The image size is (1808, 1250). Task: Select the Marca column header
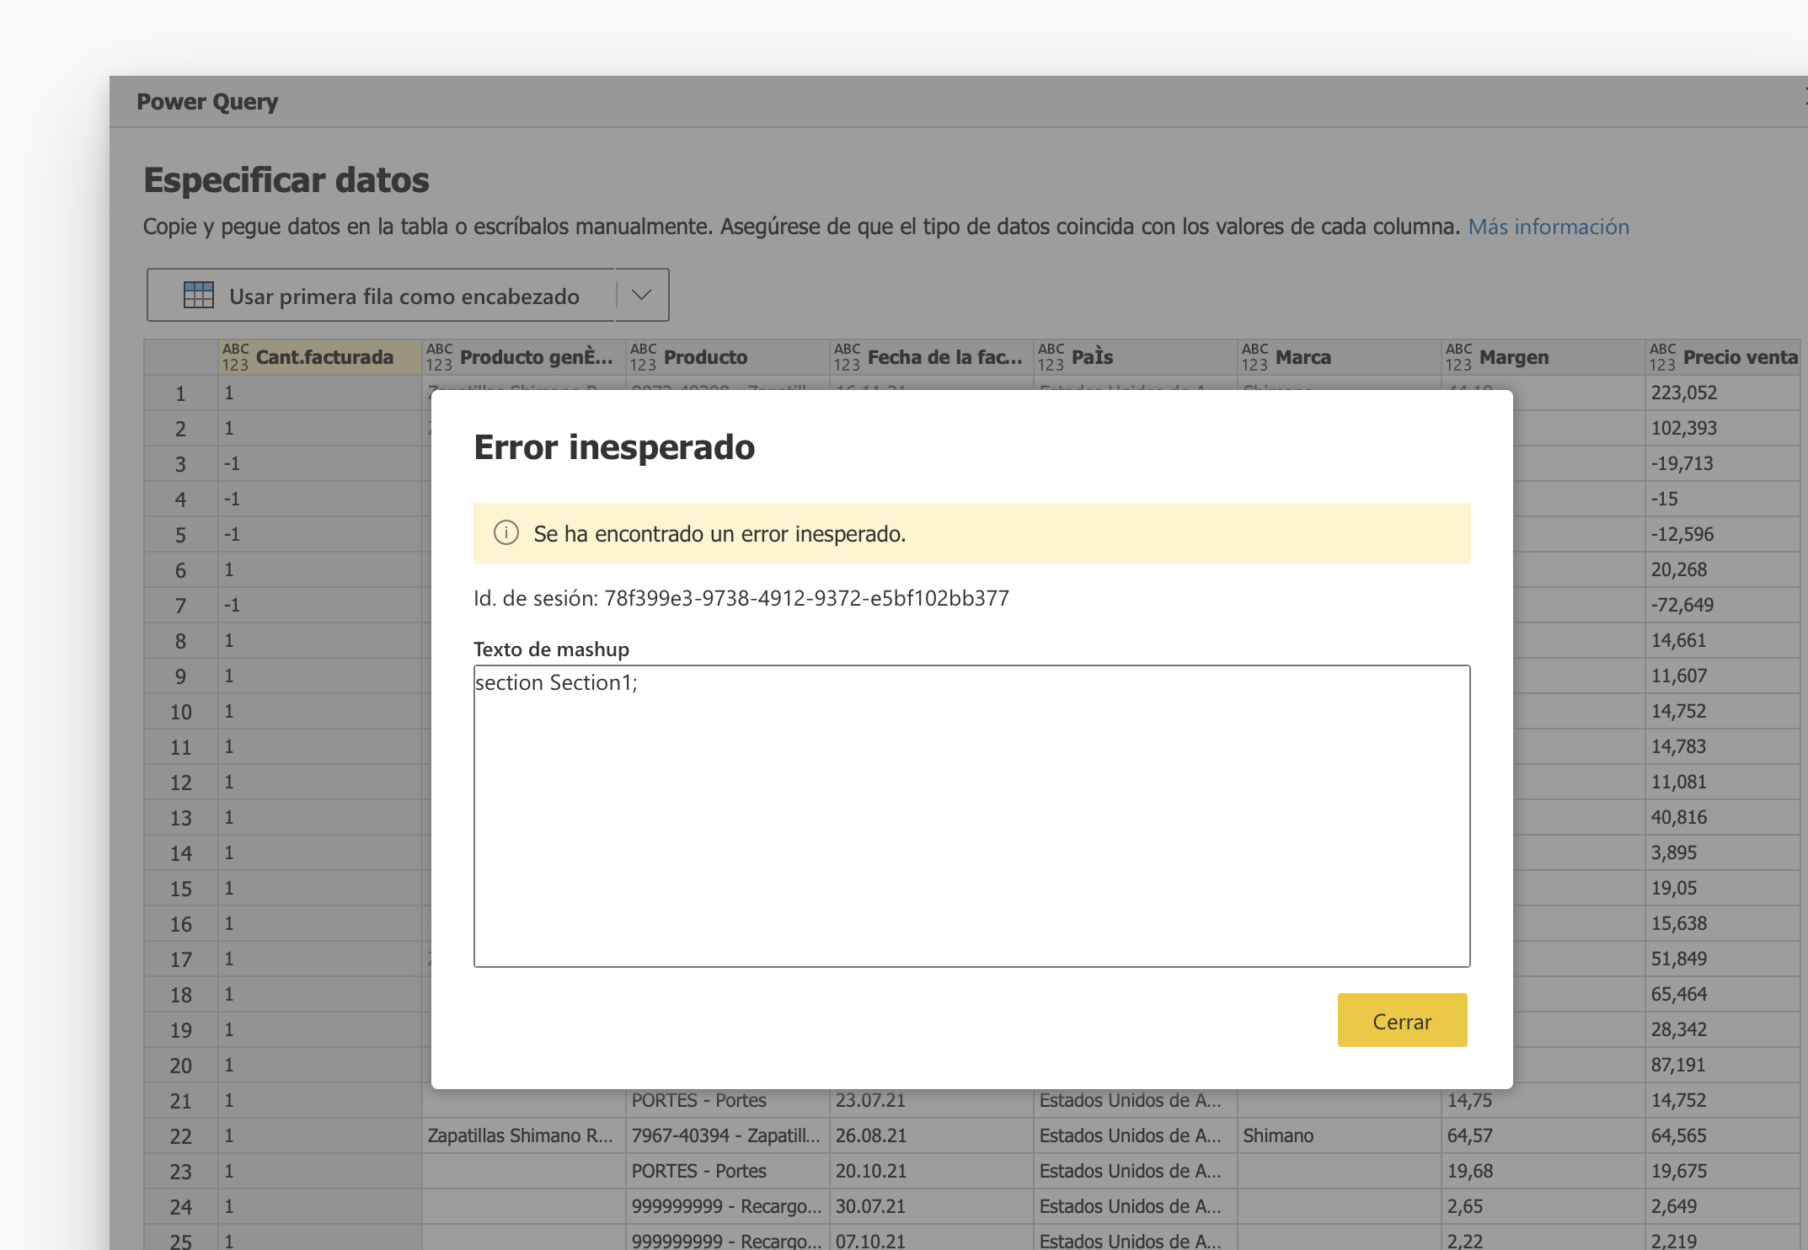tap(1340, 357)
